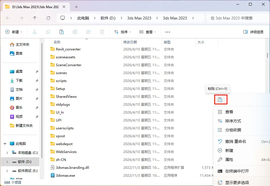270x186 pixels.
Task: Click the Cut scissors icon in toolbar
Action: tap(35, 32)
